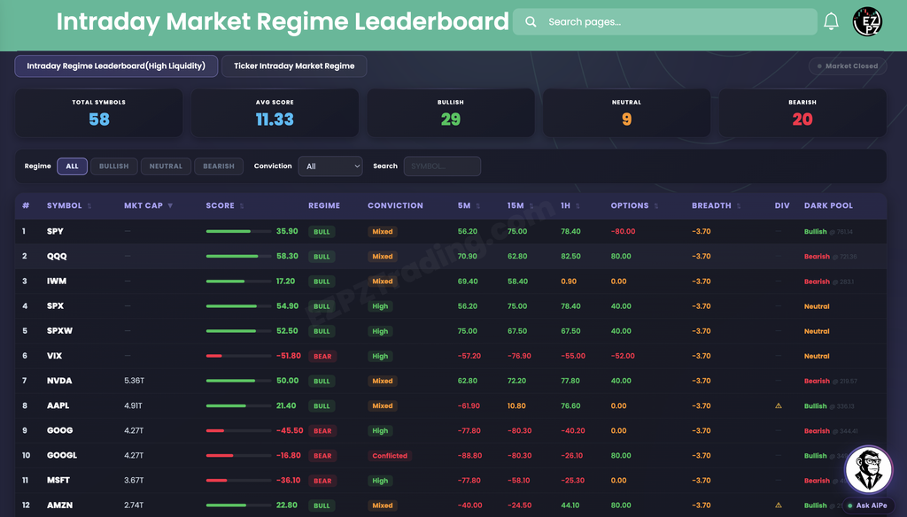
Task: Click the Neutral count card
Action: [x=626, y=112]
